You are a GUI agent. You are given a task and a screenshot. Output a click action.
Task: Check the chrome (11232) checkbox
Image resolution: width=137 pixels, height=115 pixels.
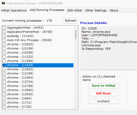tap(4, 57)
